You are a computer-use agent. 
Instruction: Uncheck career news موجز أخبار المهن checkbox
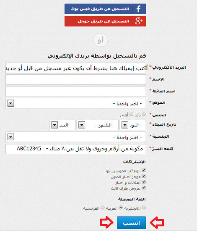click(x=144, y=176)
